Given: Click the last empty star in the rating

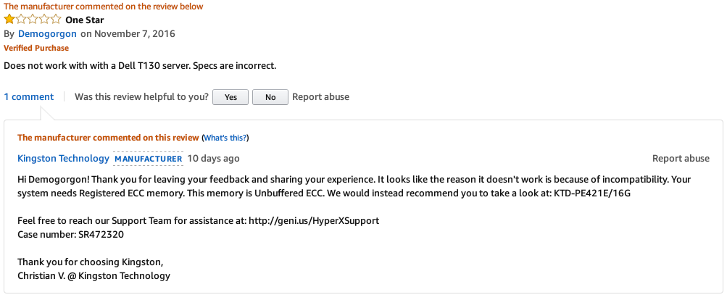Looking at the screenshot, I should click(55, 20).
